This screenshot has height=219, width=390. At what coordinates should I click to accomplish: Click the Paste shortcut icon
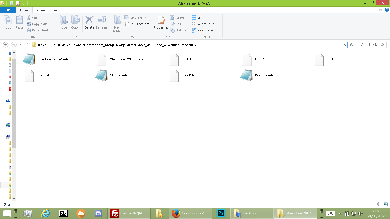pyautogui.click(x=29, y=30)
